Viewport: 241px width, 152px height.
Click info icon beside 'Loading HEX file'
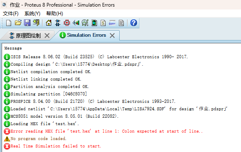[7, 123]
